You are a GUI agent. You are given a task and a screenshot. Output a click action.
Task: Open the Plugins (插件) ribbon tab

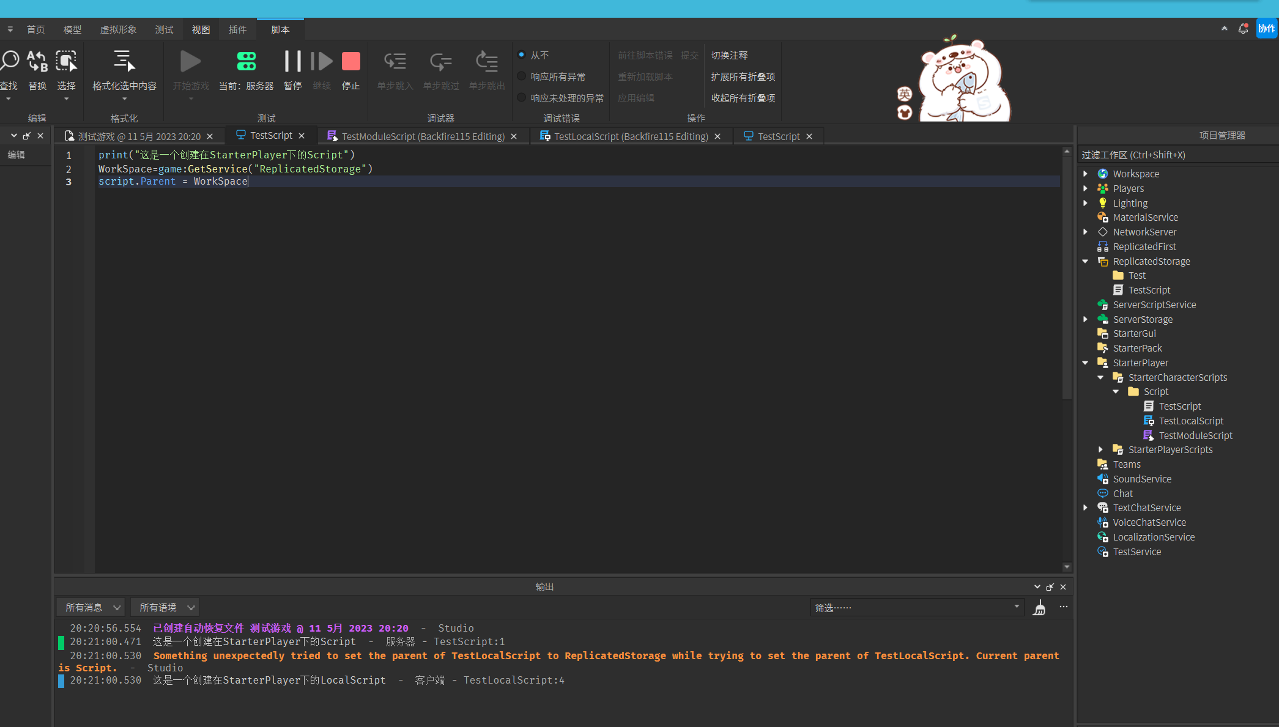click(237, 29)
